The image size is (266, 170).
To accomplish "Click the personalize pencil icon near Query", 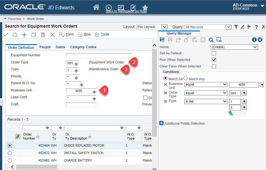I will coord(243,27).
